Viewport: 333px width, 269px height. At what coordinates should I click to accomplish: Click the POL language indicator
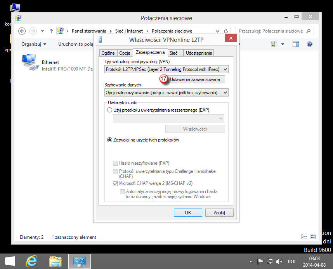tap(292, 262)
